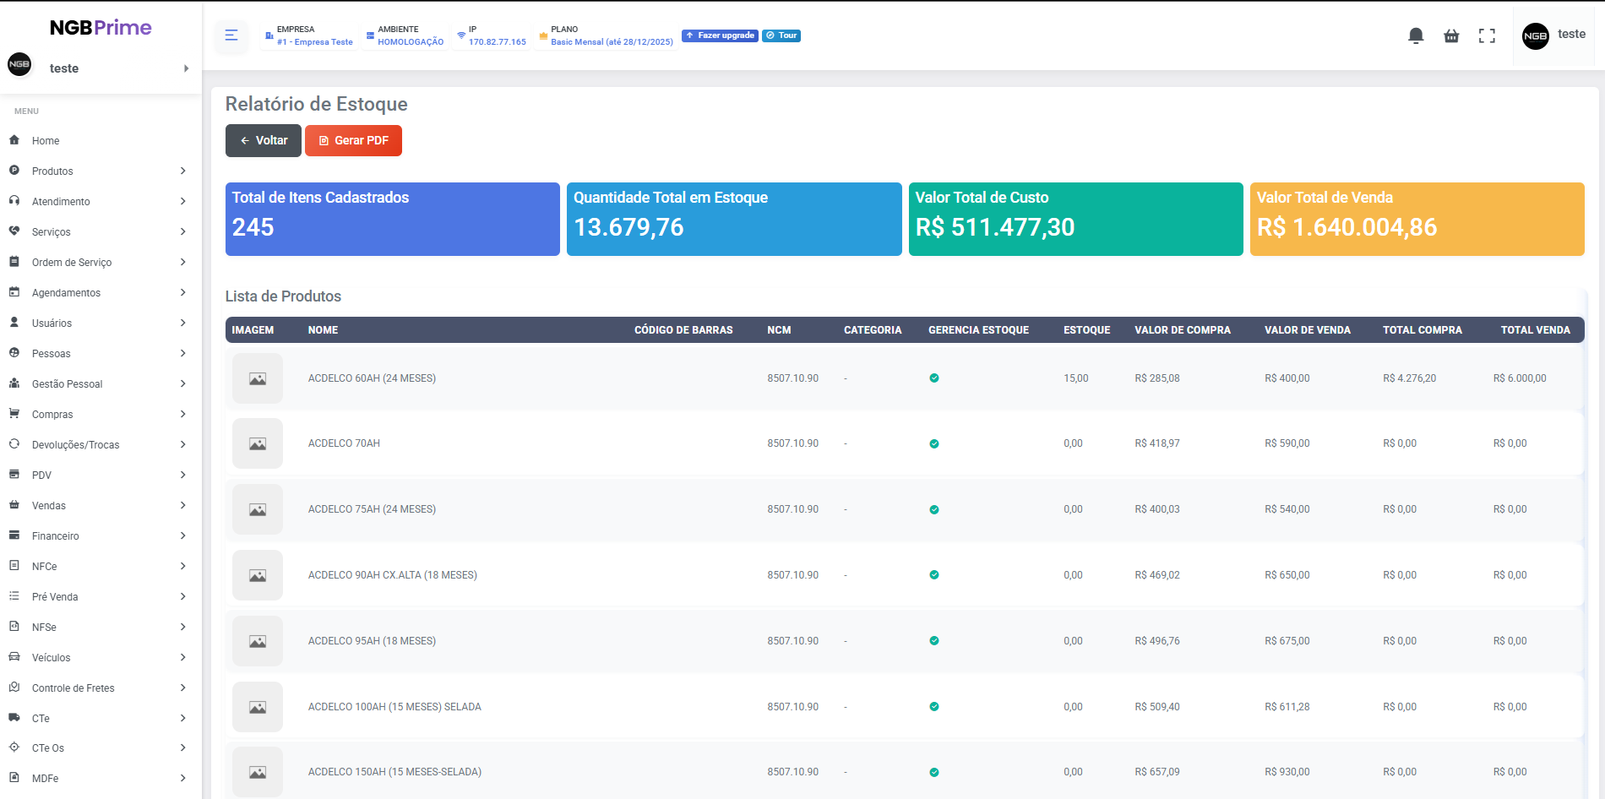Click the Veículos car icon
Viewport: 1605px width, 799px height.
tap(14, 657)
